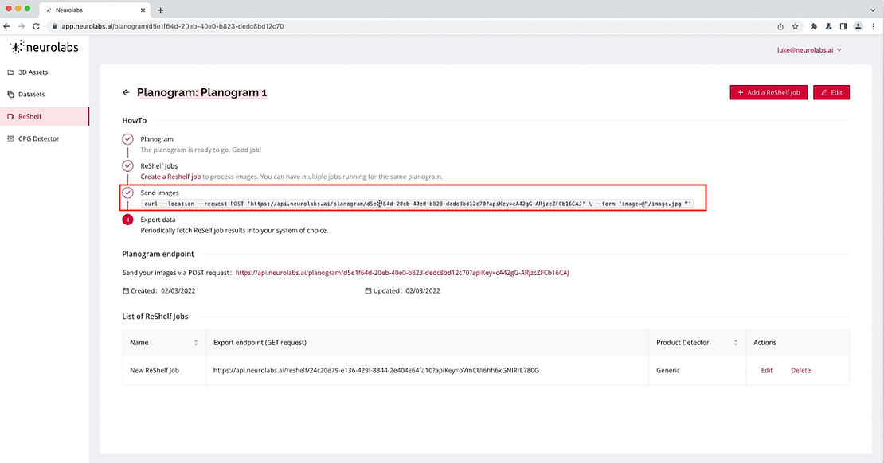Viewport: 884px width, 463px height.
Task: Toggle the browser side panel icon
Action: [x=843, y=26]
